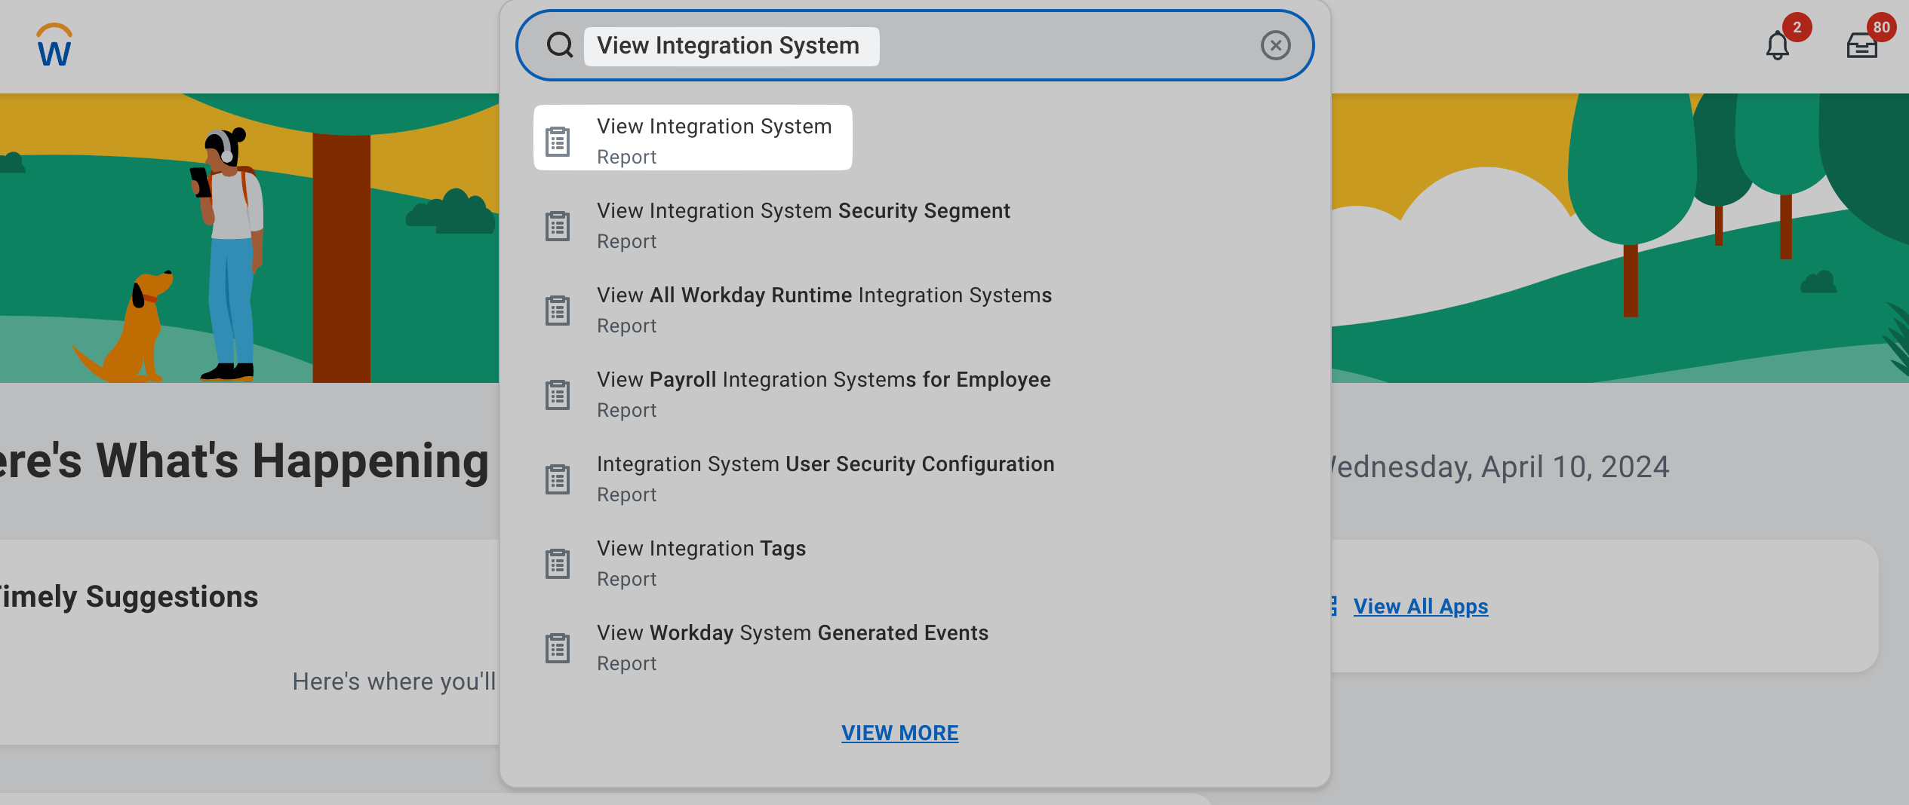1909x805 pixels.
Task: Click report icon beside View Integration System Security Segment
Action: tap(558, 226)
